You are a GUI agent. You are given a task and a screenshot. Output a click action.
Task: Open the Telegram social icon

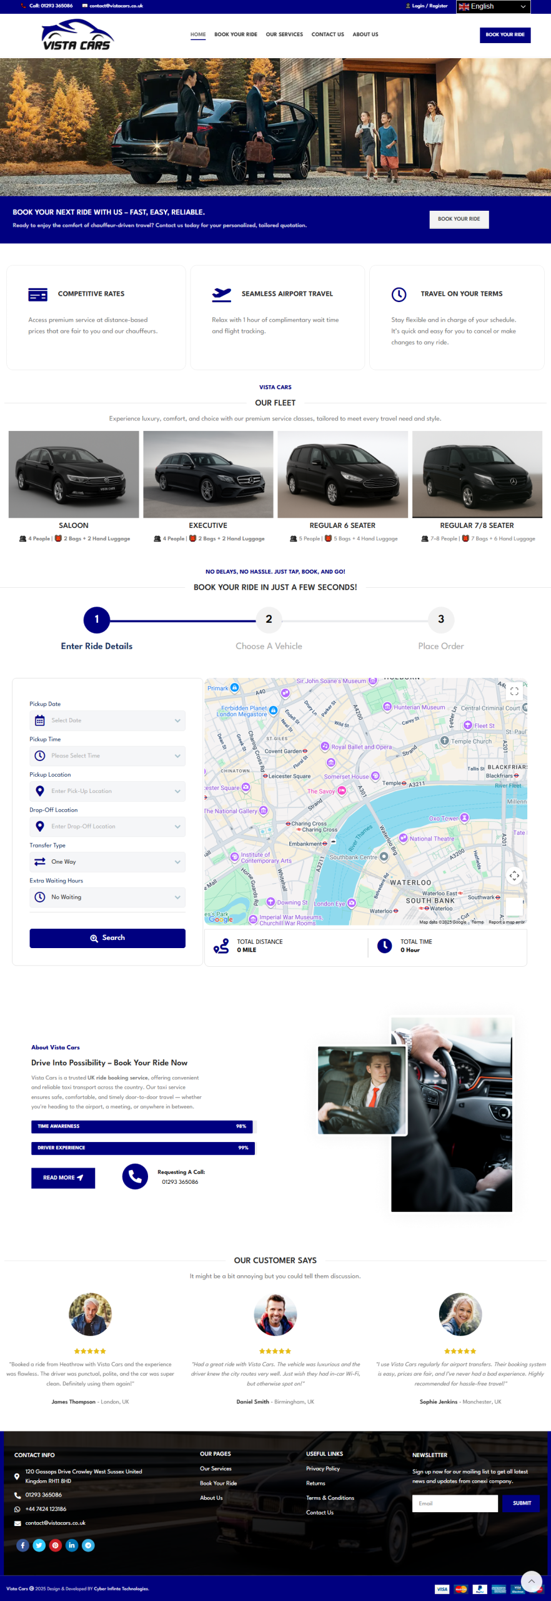tap(89, 1545)
